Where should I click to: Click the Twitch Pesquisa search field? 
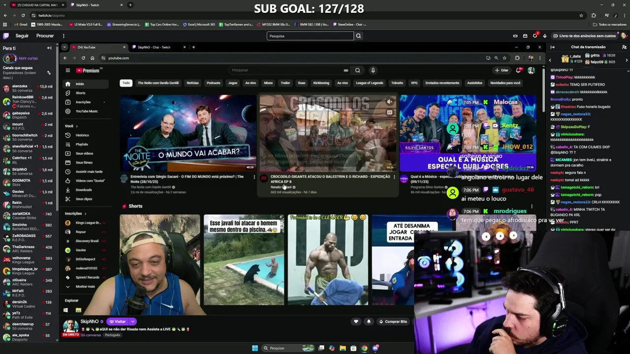click(310, 36)
